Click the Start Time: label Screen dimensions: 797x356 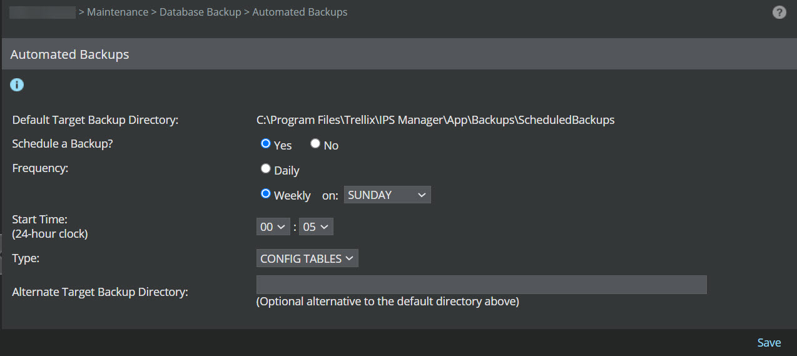[x=39, y=220]
